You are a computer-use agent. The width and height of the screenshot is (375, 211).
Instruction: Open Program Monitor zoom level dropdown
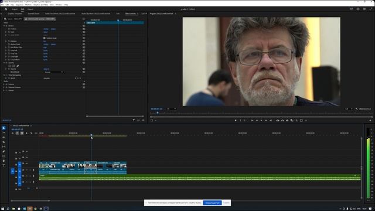(172, 109)
